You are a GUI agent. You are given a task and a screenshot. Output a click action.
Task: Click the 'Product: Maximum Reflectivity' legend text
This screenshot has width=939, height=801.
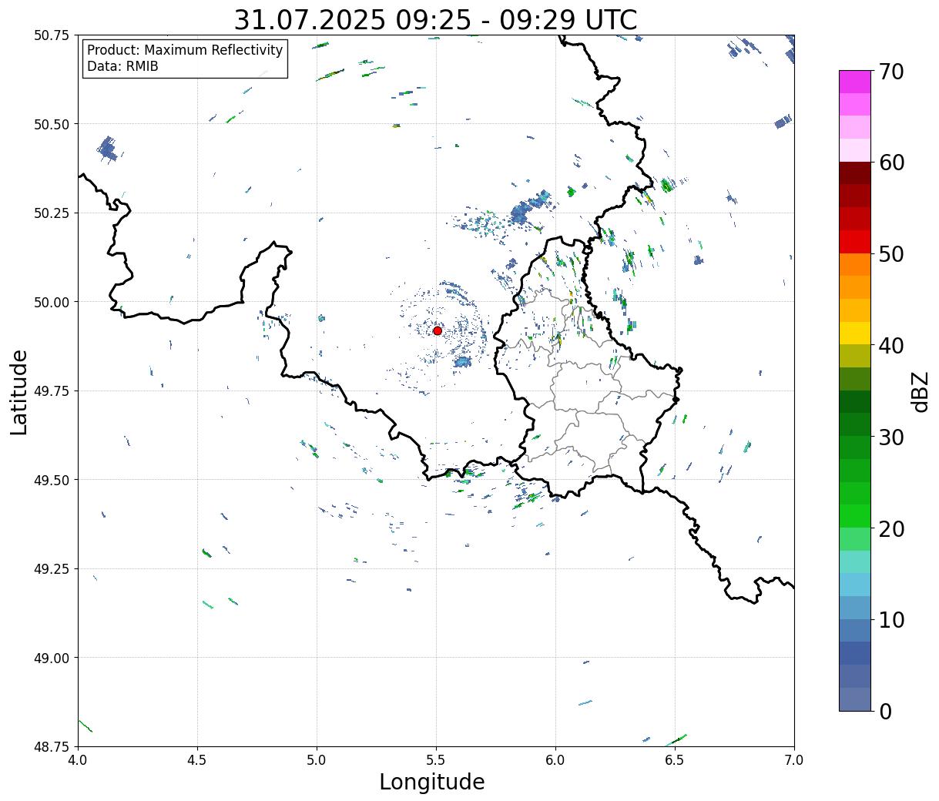coord(185,50)
